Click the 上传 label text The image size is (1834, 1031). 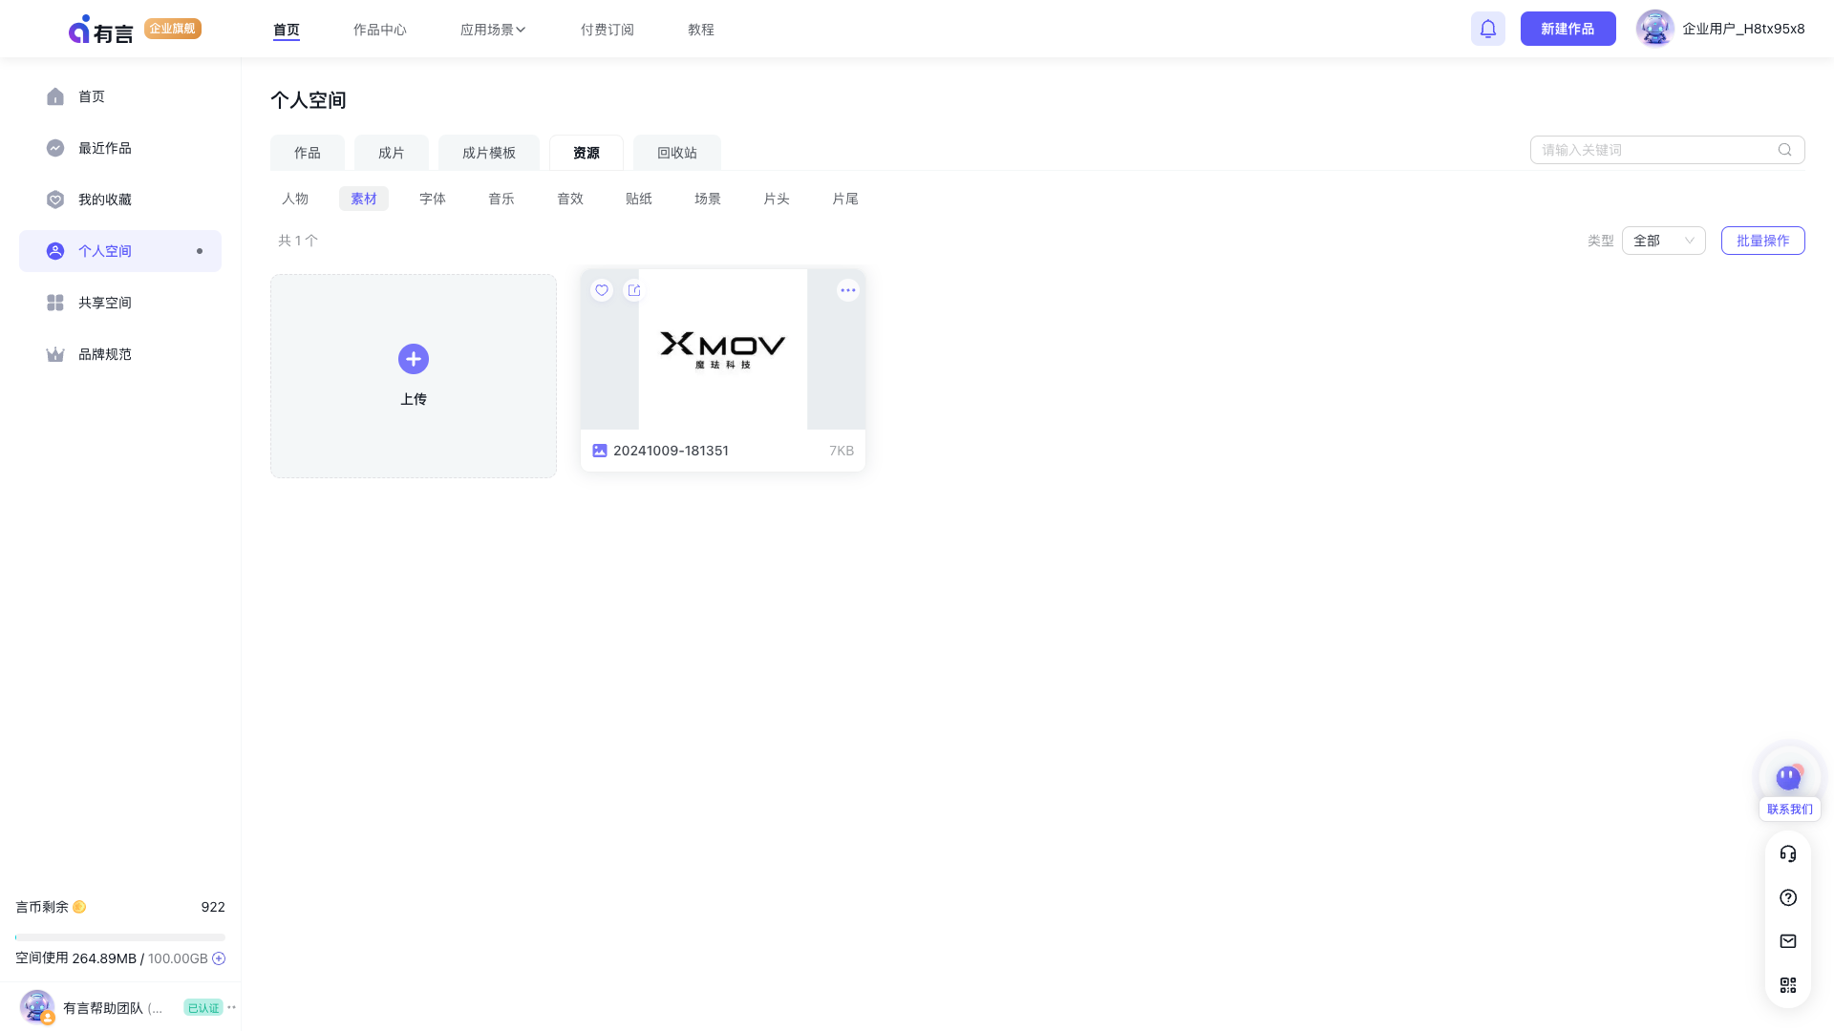coord(414,399)
